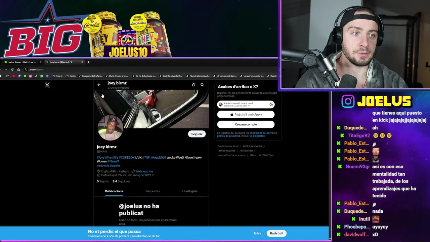Open the footer 'Política de privacitat' link
The width and height of the screenshot is (430, 242).
pos(253,146)
